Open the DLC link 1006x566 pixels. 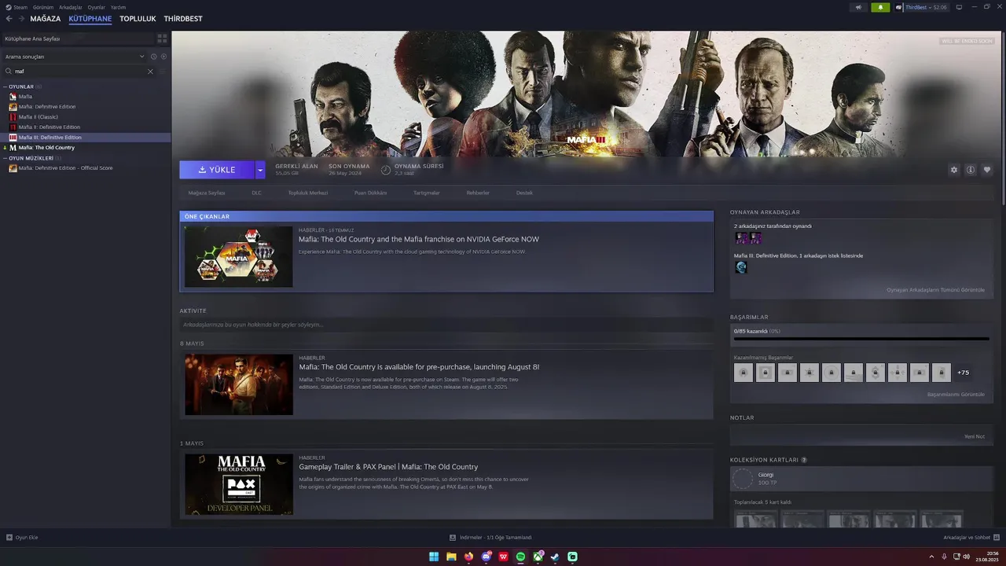tap(257, 193)
